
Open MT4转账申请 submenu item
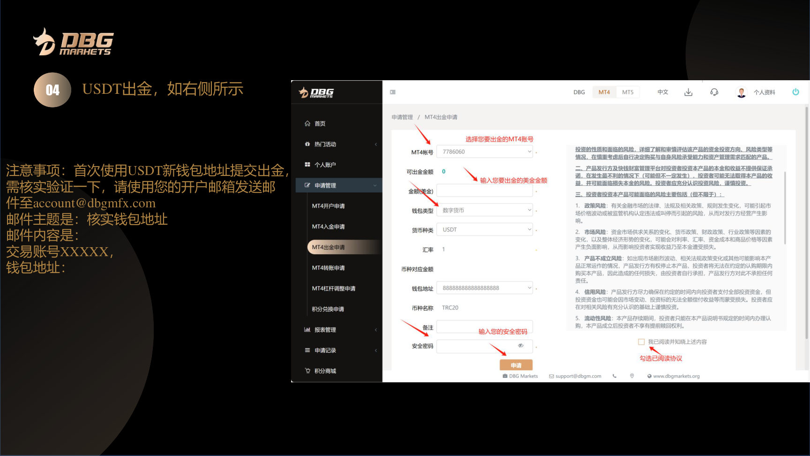328,268
